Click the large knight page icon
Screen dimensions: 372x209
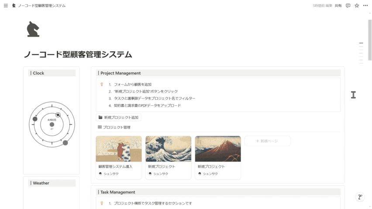point(33,29)
